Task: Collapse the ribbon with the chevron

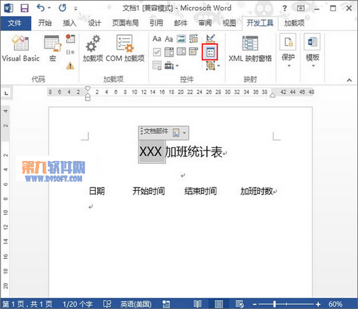Action: 349,80
